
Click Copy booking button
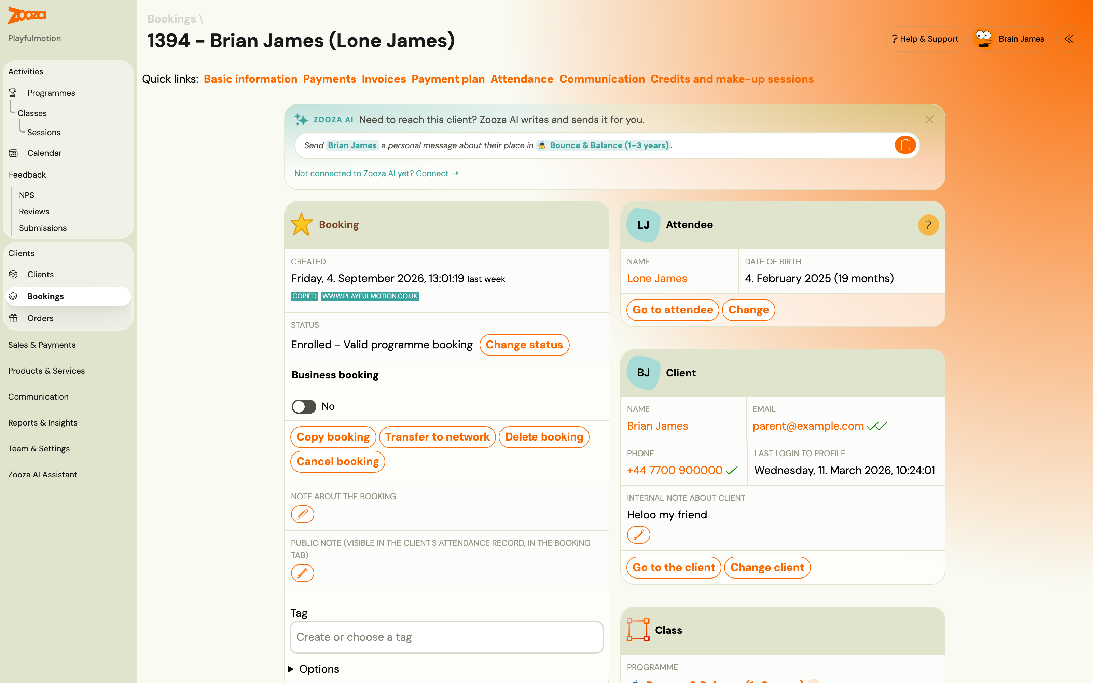pyautogui.click(x=333, y=437)
